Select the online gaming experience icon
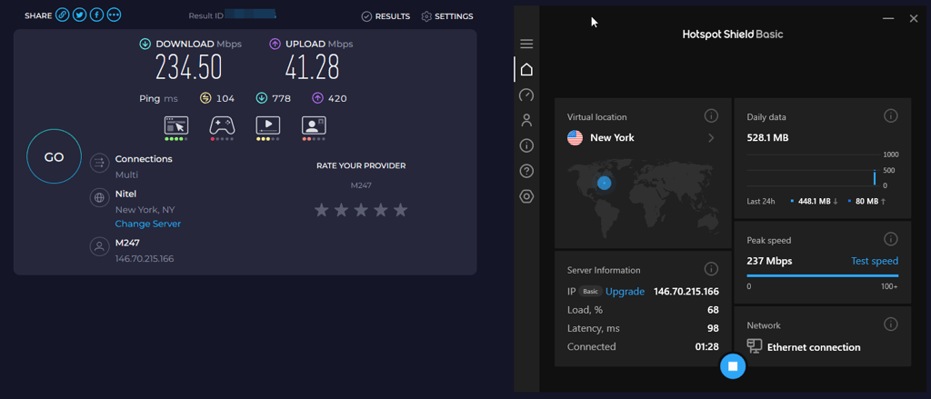The image size is (931, 399). pyautogui.click(x=222, y=125)
